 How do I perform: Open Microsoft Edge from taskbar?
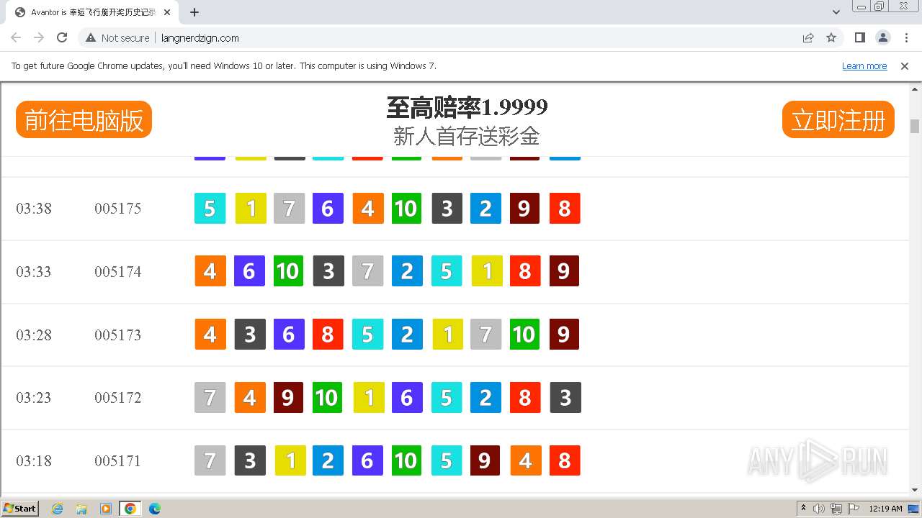point(155,509)
